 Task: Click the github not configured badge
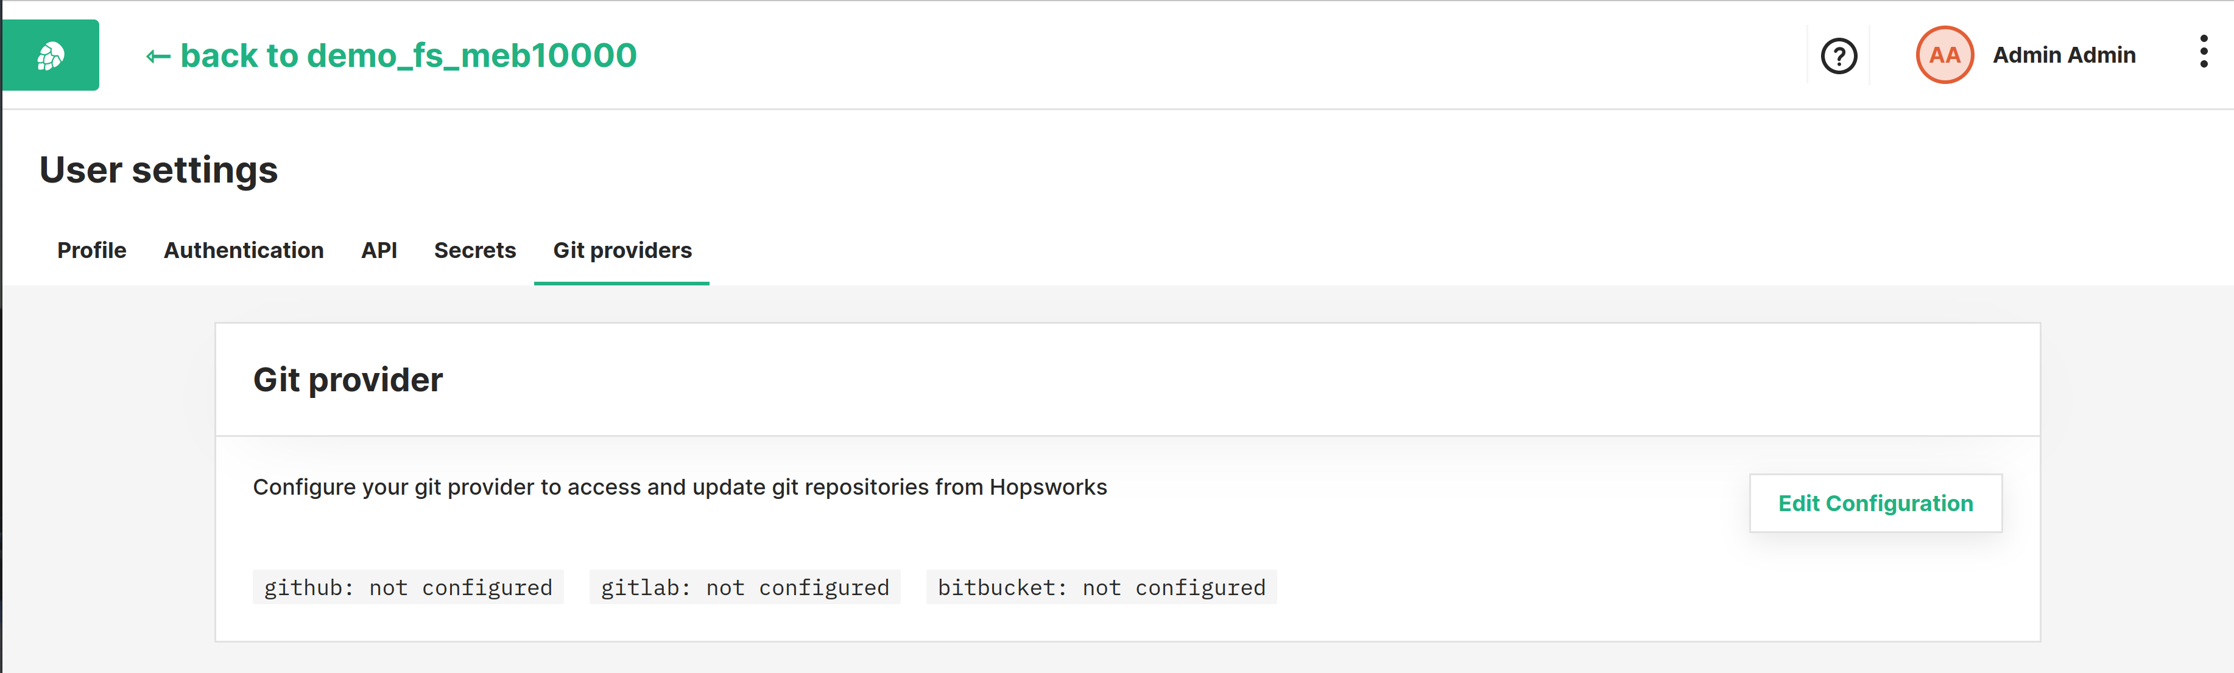click(407, 587)
